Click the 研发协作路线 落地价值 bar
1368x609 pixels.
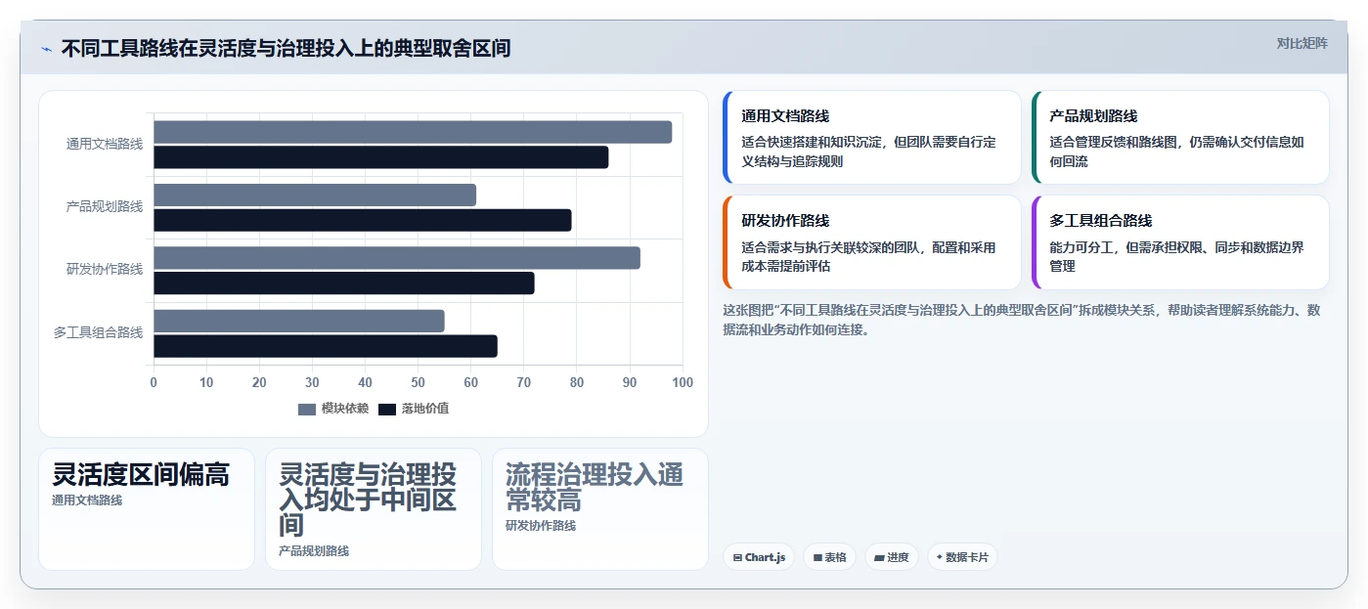(344, 283)
